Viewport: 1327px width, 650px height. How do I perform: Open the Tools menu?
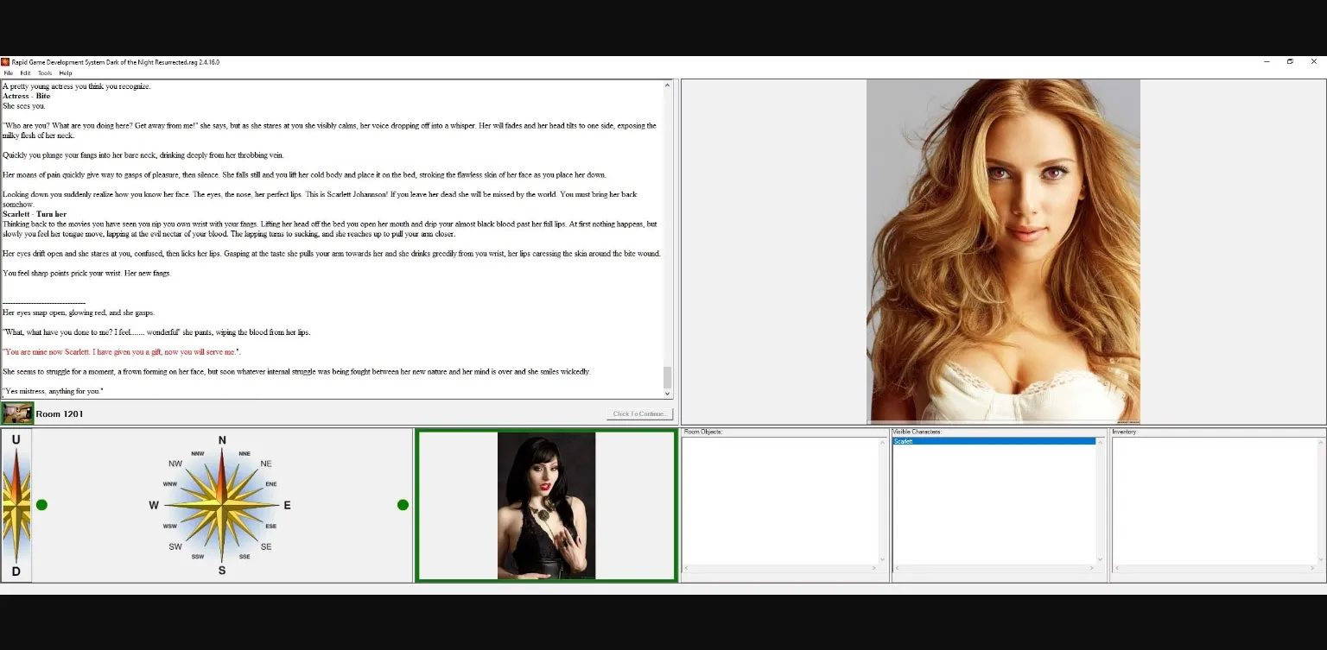coord(45,73)
